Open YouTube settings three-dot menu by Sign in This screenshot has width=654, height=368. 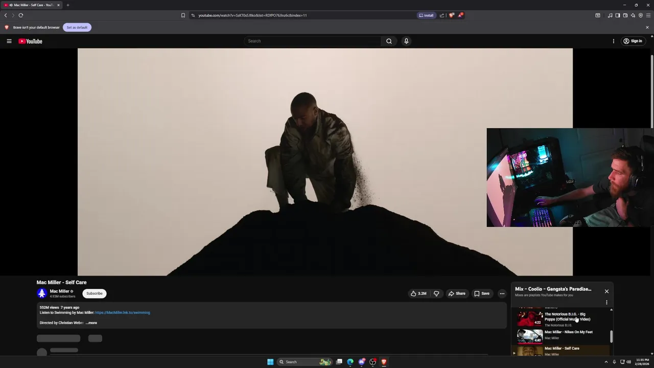pyautogui.click(x=614, y=41)
